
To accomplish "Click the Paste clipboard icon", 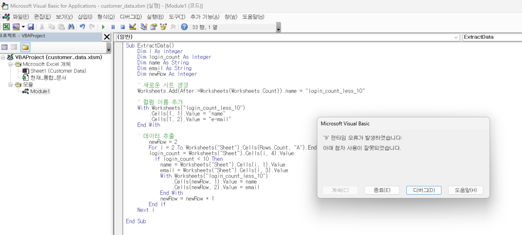I will pyautogui.click(x=61, y=27).
